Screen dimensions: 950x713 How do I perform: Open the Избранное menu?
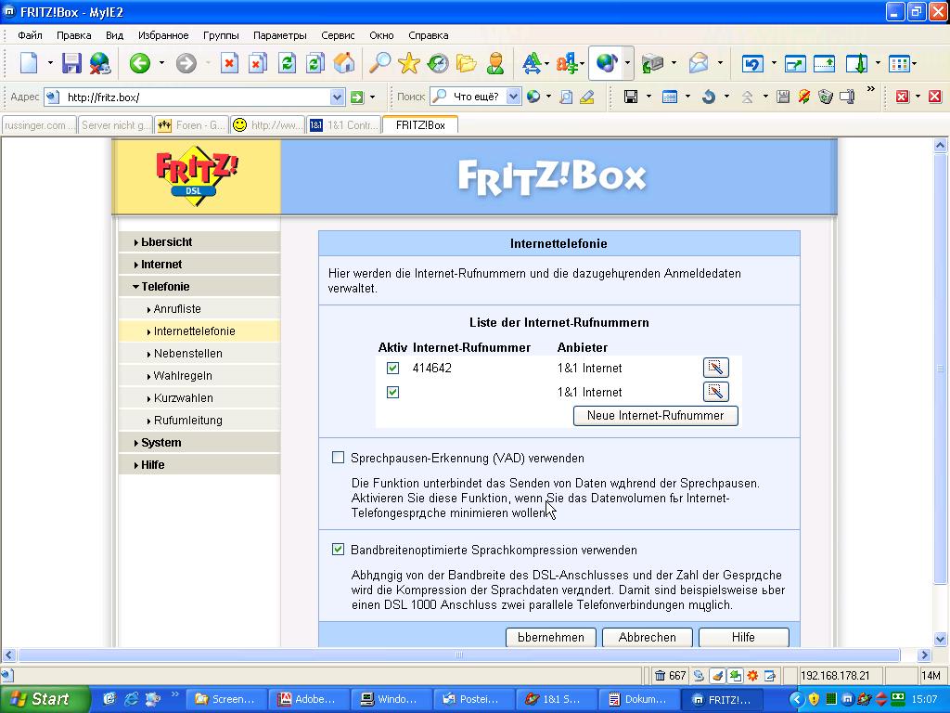163,35
